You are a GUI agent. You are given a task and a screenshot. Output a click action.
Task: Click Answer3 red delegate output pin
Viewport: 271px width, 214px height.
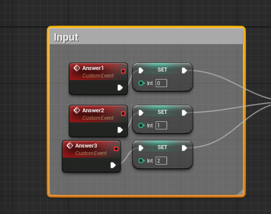[116, 149]
